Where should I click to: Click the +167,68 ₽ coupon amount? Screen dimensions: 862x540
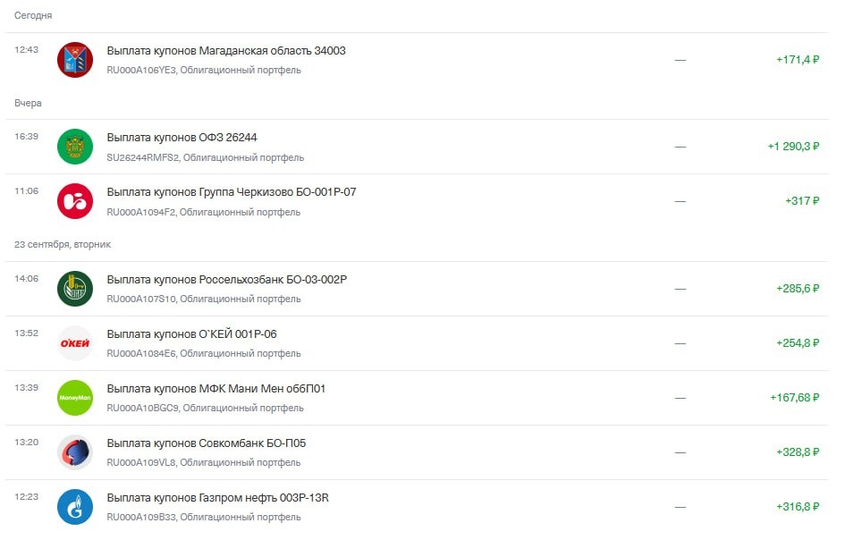794,398
